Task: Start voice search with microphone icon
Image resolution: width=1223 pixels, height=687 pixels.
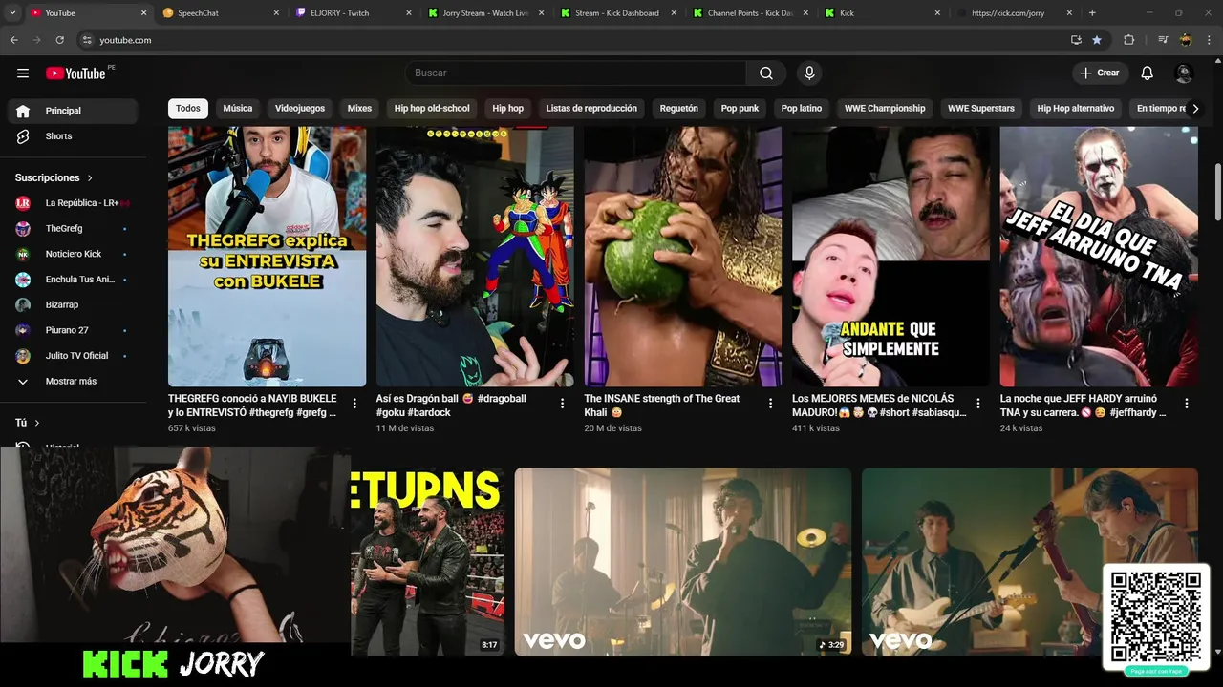Action: 809,73
